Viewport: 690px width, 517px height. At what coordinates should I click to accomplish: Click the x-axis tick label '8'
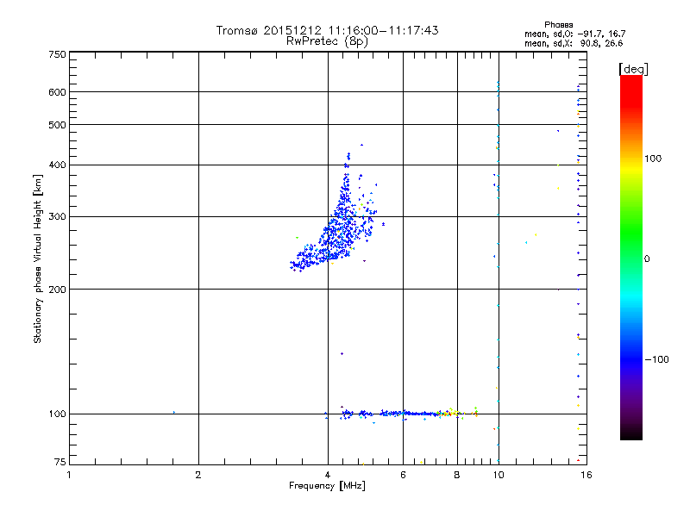[457, 475]
